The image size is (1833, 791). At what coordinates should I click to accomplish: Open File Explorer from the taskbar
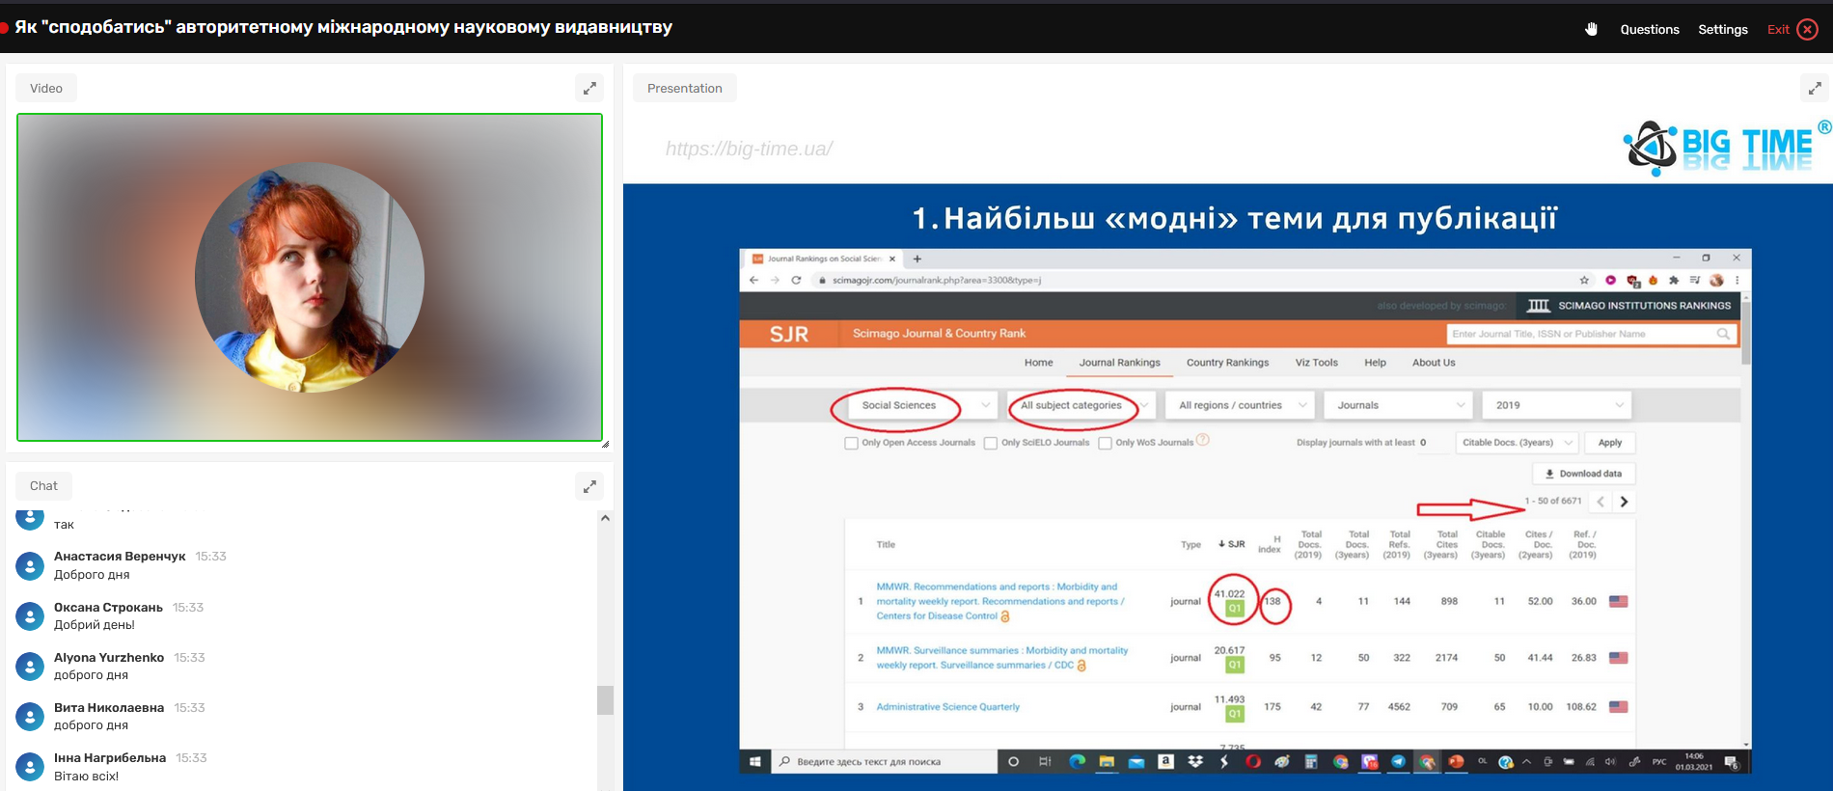click(1107, 762)
